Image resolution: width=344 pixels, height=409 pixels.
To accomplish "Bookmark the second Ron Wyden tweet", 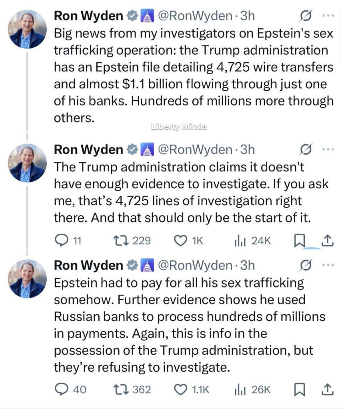I will coord(300,241).
